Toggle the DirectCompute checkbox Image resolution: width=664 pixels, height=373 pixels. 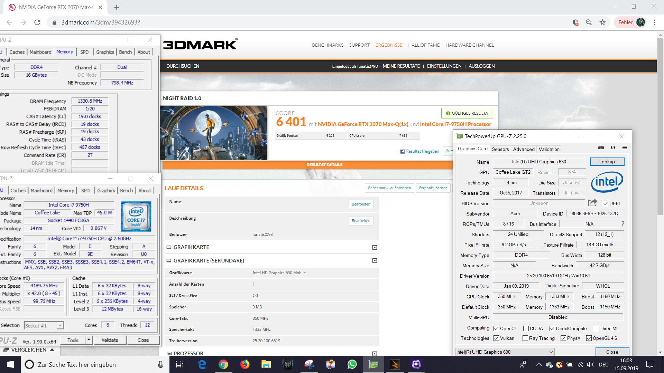[x=552, y=328]
